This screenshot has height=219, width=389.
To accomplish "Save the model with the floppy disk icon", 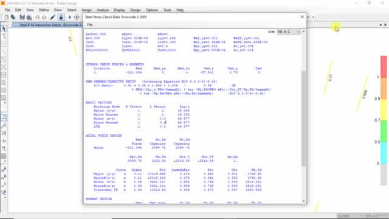I will [x=22, y=17].
